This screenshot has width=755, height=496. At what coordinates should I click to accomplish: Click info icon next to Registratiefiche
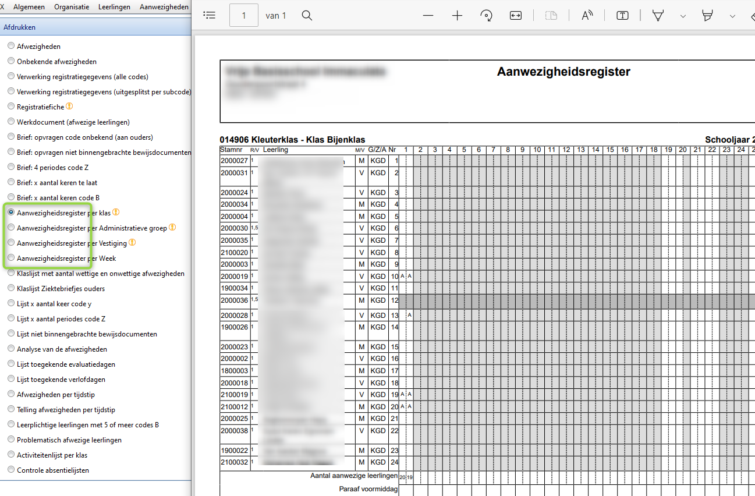(x=69, y=107)
